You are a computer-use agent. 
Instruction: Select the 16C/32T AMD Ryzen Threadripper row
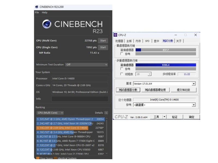[x=71, y=132]
